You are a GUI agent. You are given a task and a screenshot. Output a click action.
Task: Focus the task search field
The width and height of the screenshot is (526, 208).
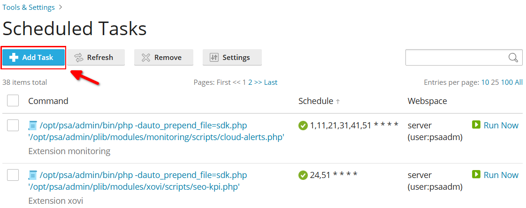pos(456,58)
